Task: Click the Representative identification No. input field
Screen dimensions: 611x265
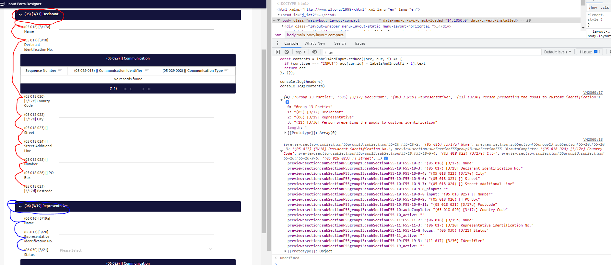Action: point(136,232)
